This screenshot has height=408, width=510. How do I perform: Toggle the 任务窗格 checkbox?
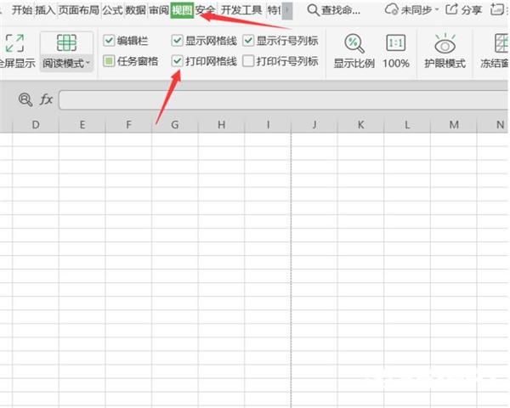click(x=109, y=61)
